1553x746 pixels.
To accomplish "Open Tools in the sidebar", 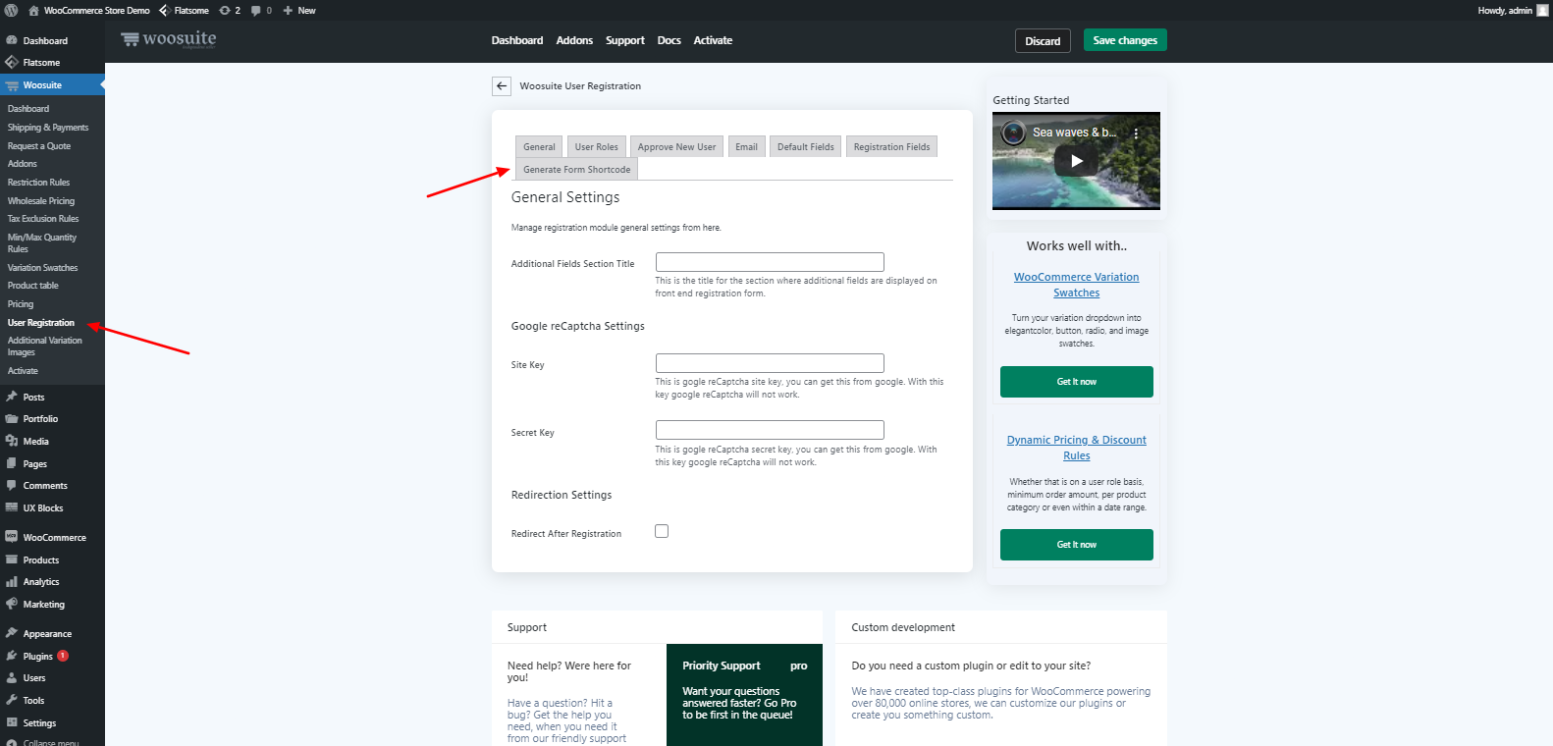I will pos(33,701).
